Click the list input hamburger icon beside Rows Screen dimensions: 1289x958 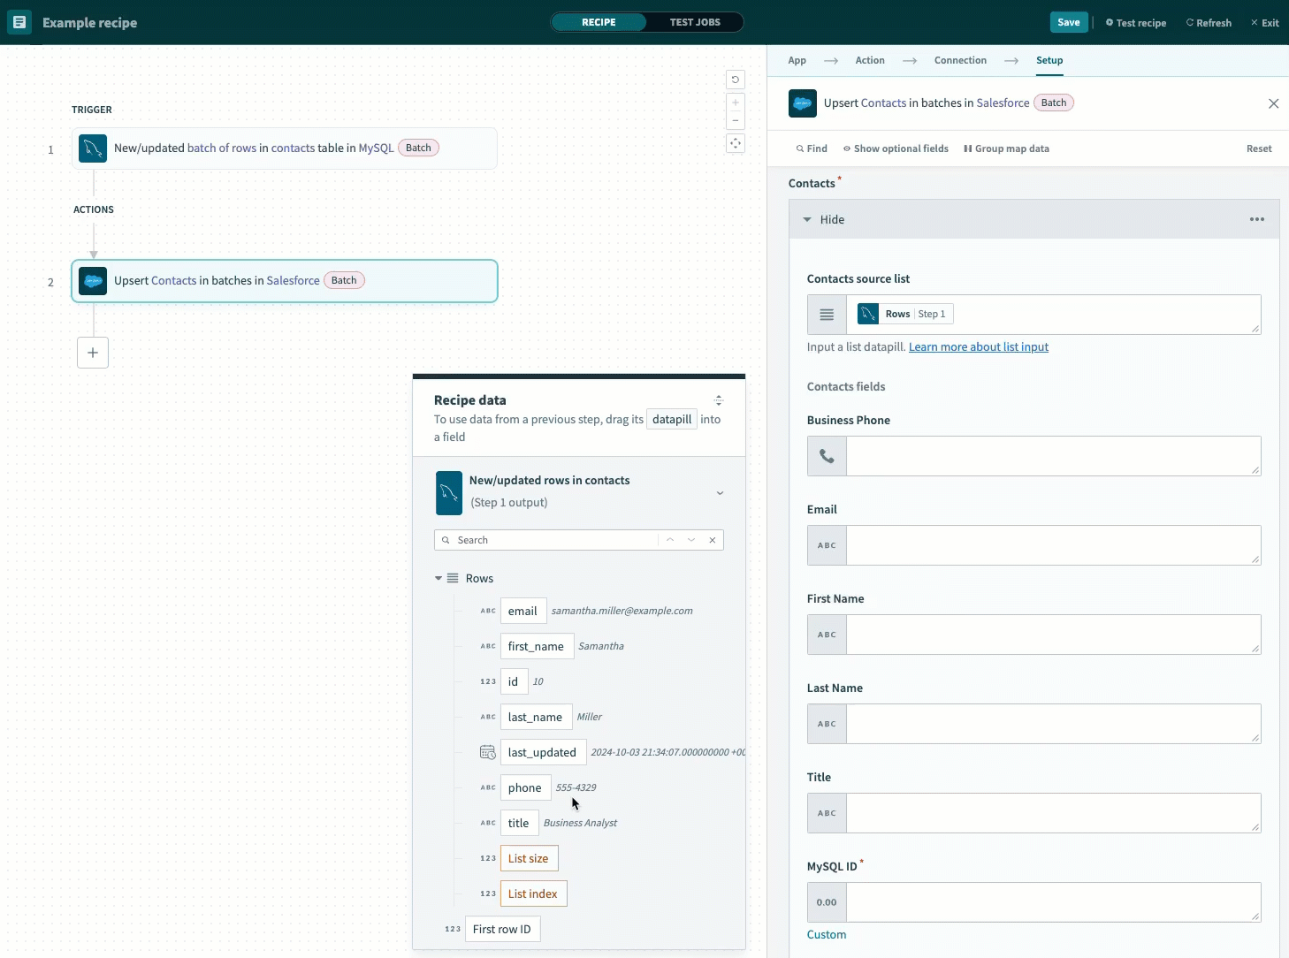pos(826,314)
